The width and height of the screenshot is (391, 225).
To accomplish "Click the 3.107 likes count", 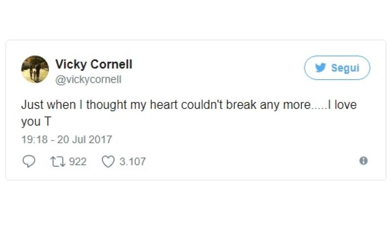I will click(133, 161).
